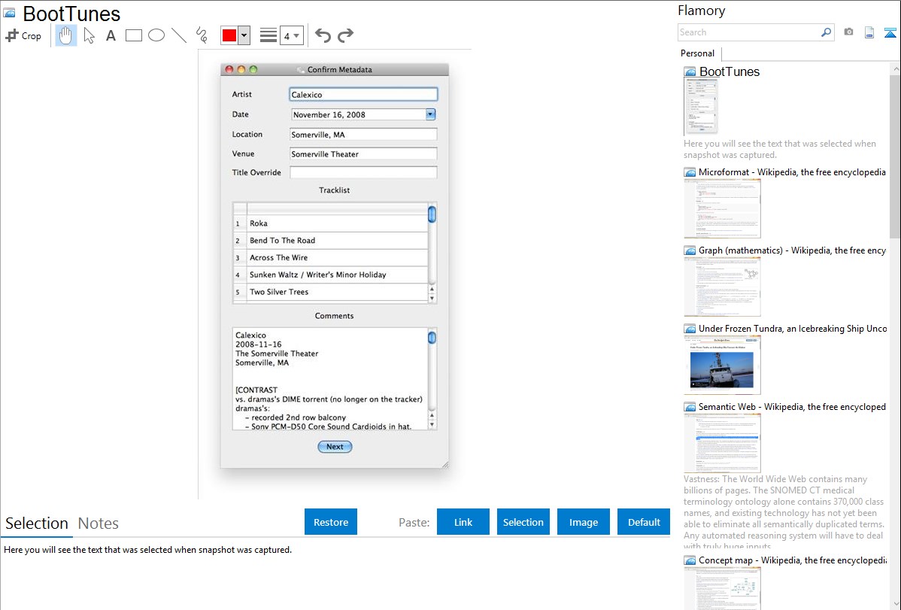Click the Paste Image button
This screenshot has height=610, width=901.
584,522
